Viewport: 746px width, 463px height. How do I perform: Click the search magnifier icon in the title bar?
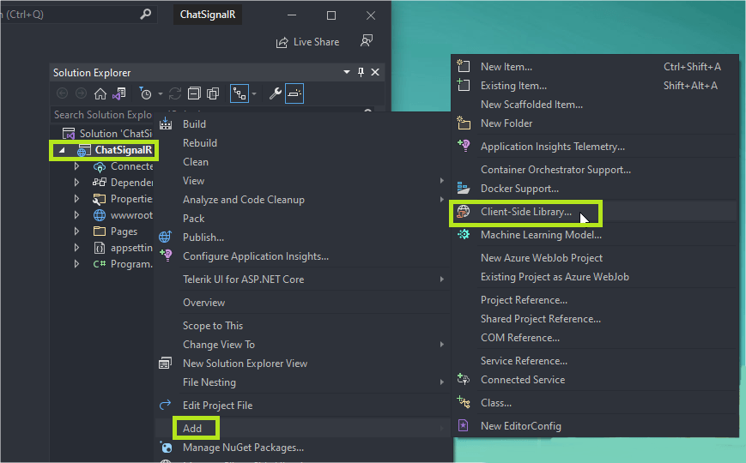(146, 15)
